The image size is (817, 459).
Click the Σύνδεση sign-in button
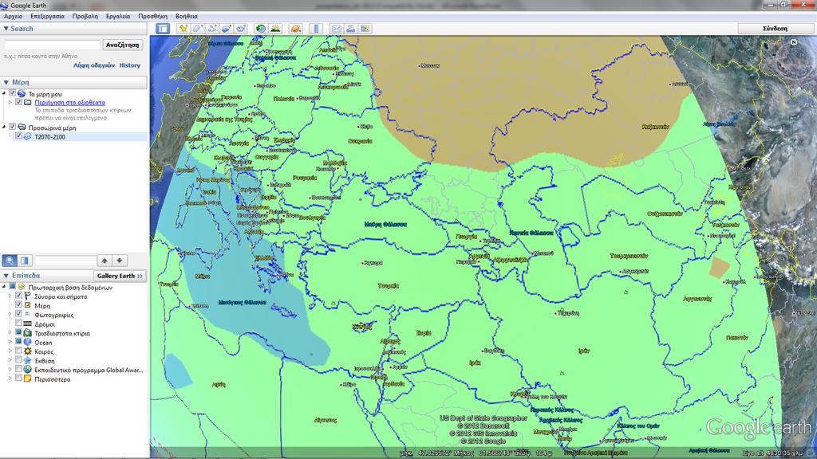pyautogui.click(x=775, y=29)
